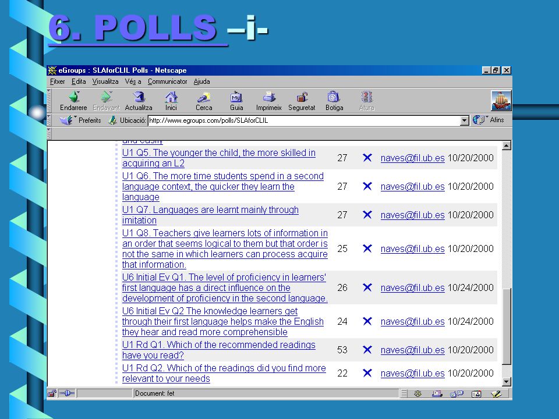This screenshot has width=559, height=419.
Task: Delete the U1 Rd Q2 poll with X
Action: (367, 372)
